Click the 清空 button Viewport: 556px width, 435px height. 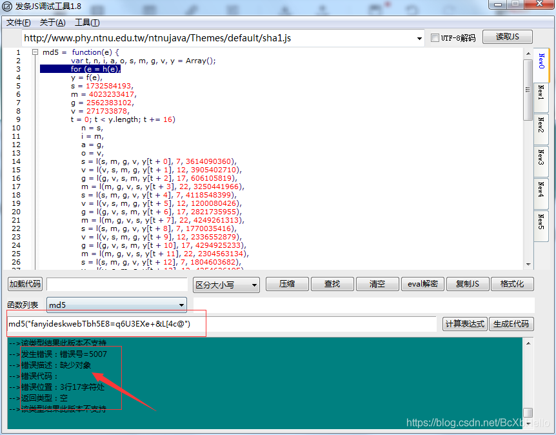[x=377, y=284]
